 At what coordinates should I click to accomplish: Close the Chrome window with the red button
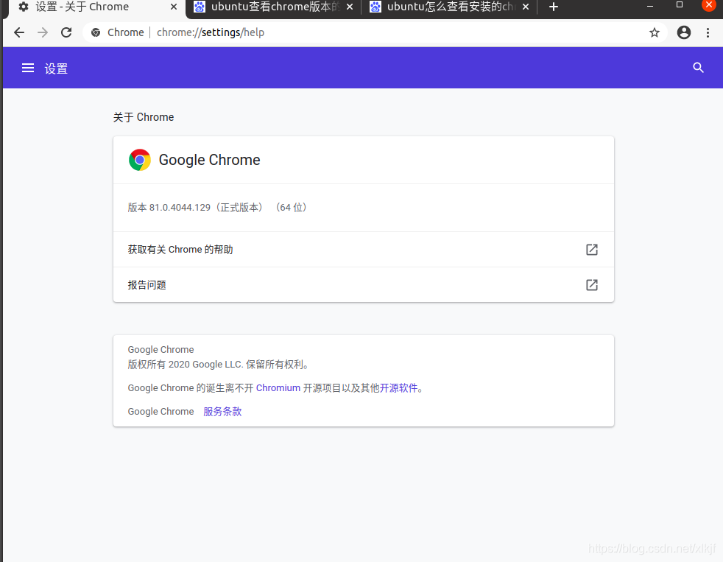pyautogui.click(x=709, y=5)
